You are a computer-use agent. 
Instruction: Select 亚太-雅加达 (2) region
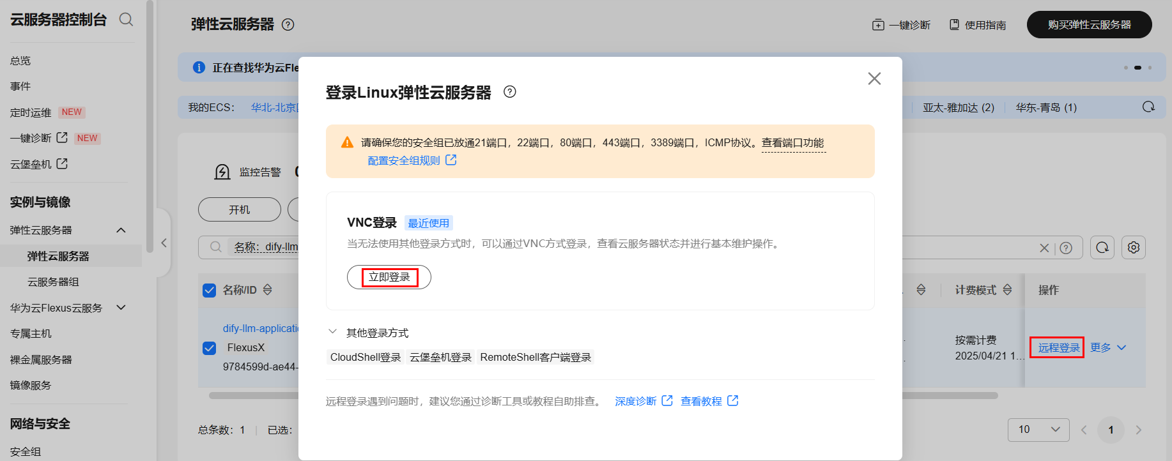pyautogui.click(x=959, y=107)
